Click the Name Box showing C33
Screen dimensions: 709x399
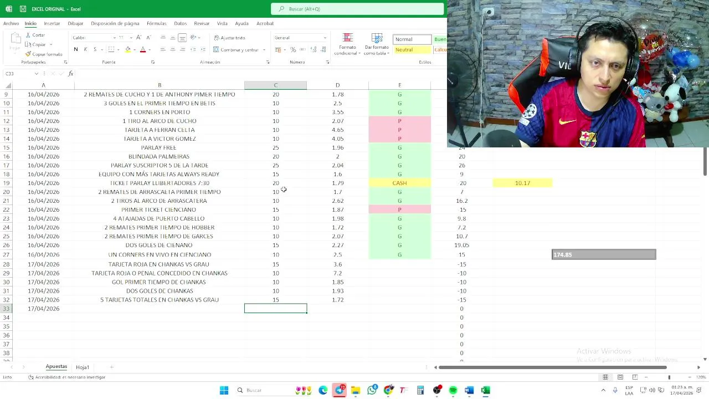[x=18, y=74]
